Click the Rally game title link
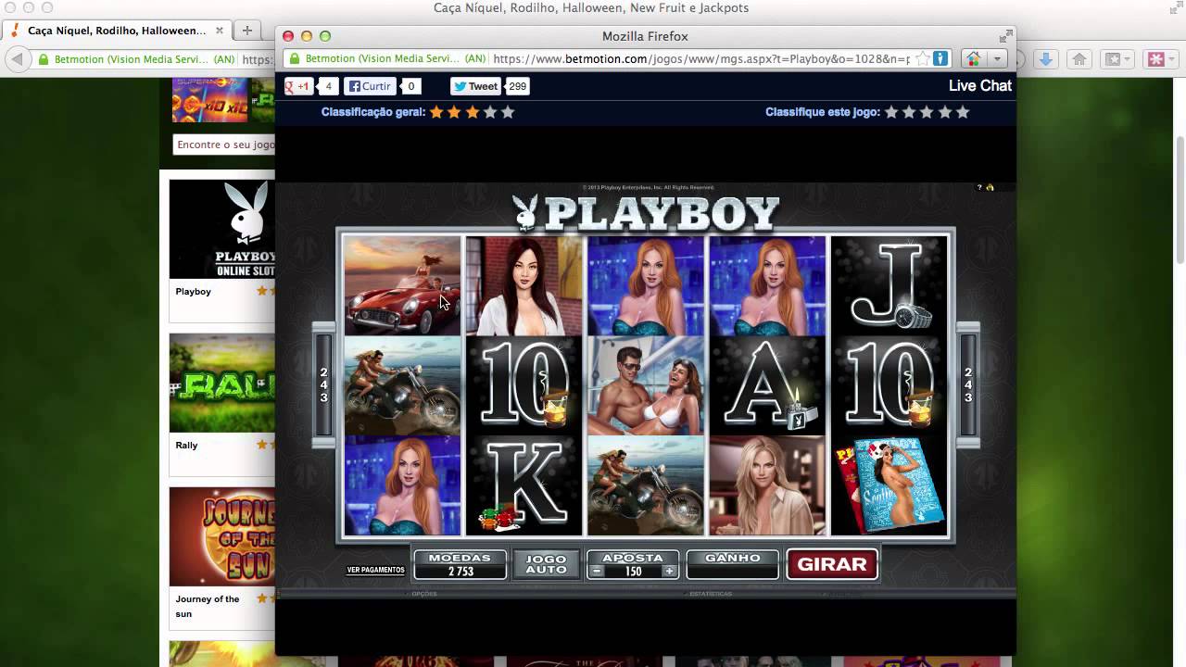Viewport: 1186px width, 667px height. point(186,446)
